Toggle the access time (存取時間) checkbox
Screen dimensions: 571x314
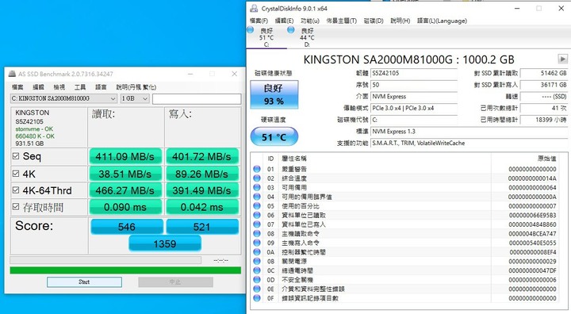point(16,206)
